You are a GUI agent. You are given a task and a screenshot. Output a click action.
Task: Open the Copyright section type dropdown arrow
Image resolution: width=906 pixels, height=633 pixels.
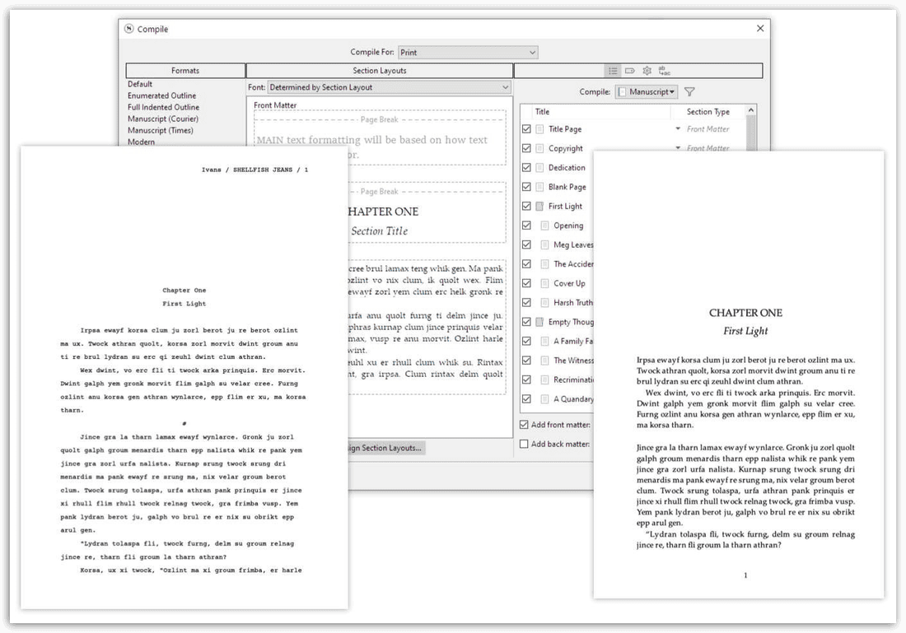click(678, 148)
